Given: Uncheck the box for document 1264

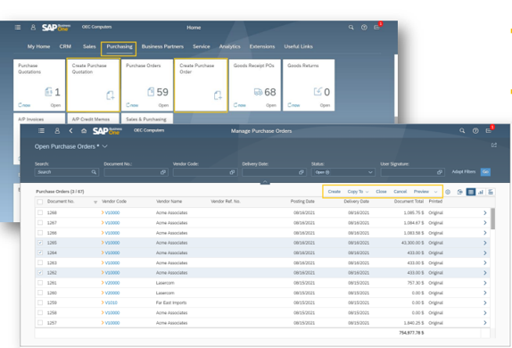Looking at the screenshot, I should coord(40,253).
